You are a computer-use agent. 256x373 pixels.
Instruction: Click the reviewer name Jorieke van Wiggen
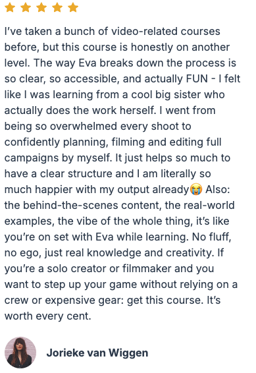pos(97,353)
